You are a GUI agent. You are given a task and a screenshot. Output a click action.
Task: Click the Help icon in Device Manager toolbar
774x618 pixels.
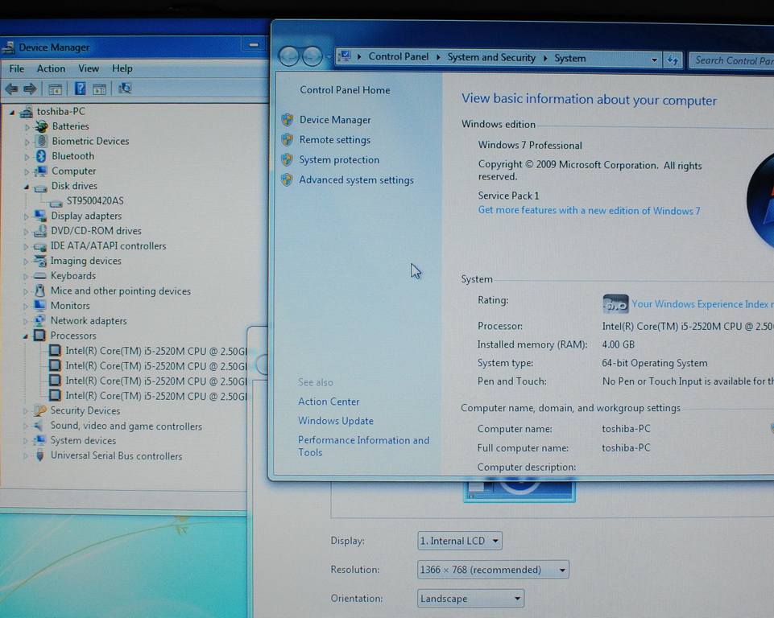pos(80,89)
